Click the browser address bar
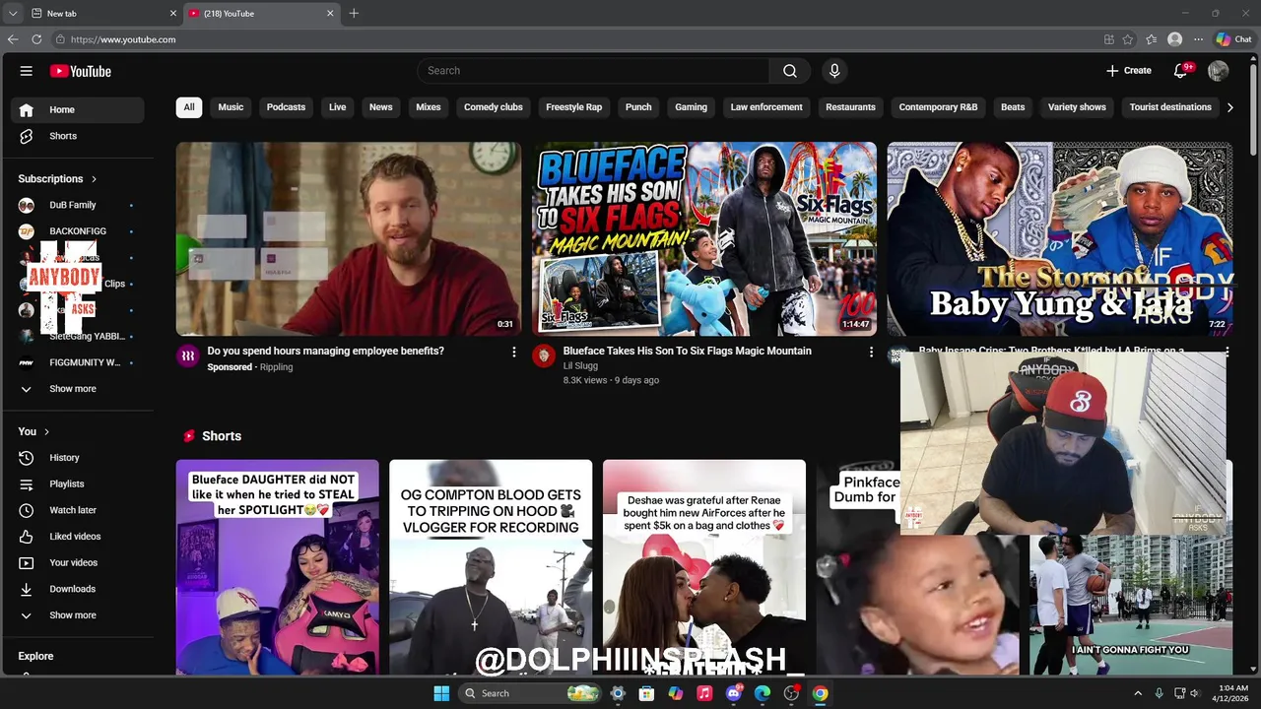 (571, 39)
